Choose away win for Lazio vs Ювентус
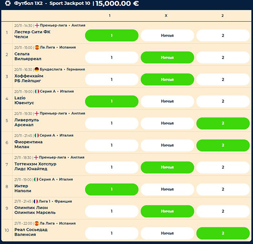This screenshot has width=253, height=244. point(223,101)
